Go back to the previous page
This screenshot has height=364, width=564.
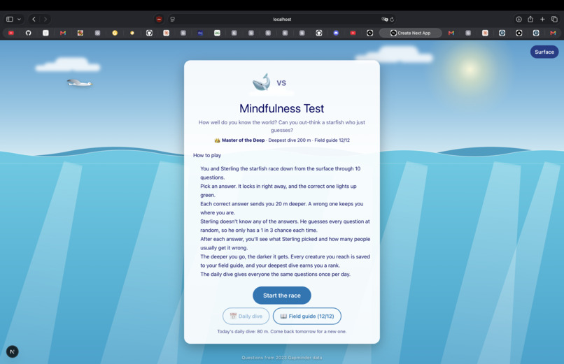(34, 20)
